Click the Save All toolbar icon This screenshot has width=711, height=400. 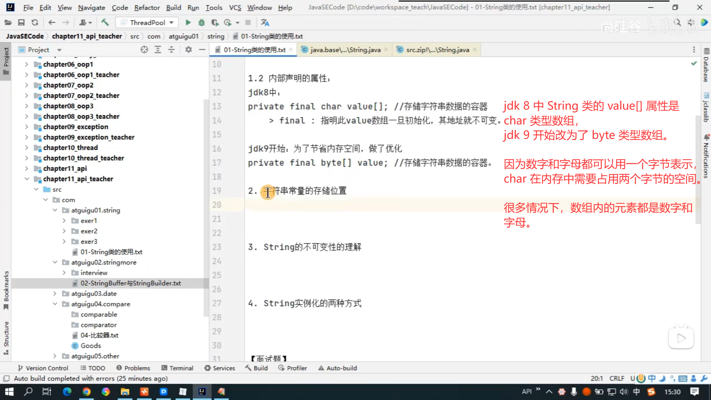(21, 23)
